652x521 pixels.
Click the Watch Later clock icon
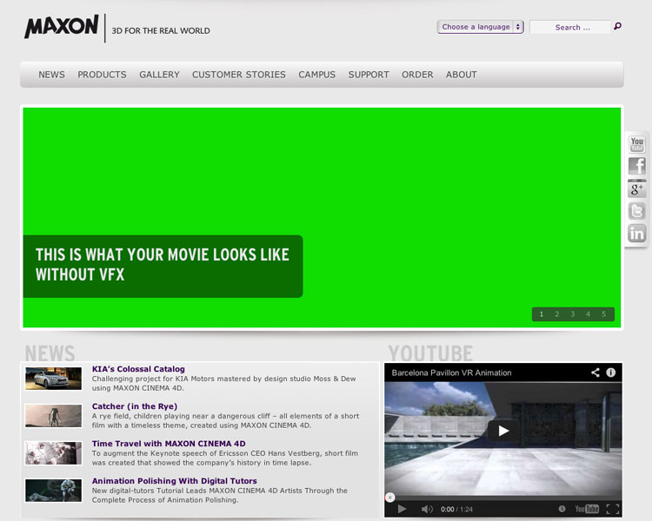(x=562, y=509)
